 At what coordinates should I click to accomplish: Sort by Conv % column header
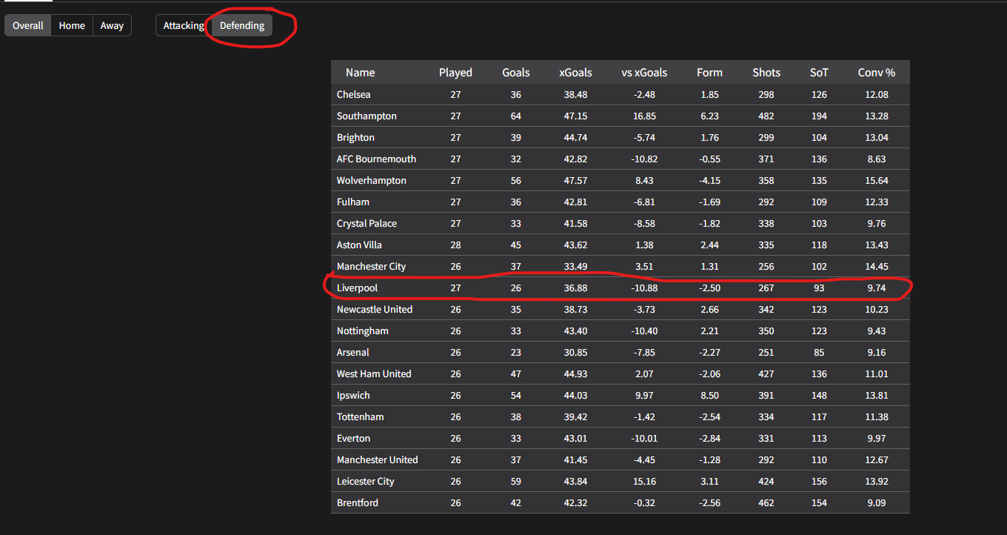877,73
